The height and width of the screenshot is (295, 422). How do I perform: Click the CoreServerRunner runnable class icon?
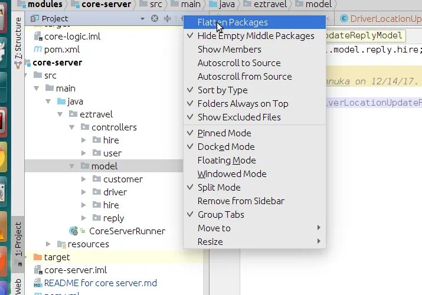pyautogui.click(x=74, y=231)
